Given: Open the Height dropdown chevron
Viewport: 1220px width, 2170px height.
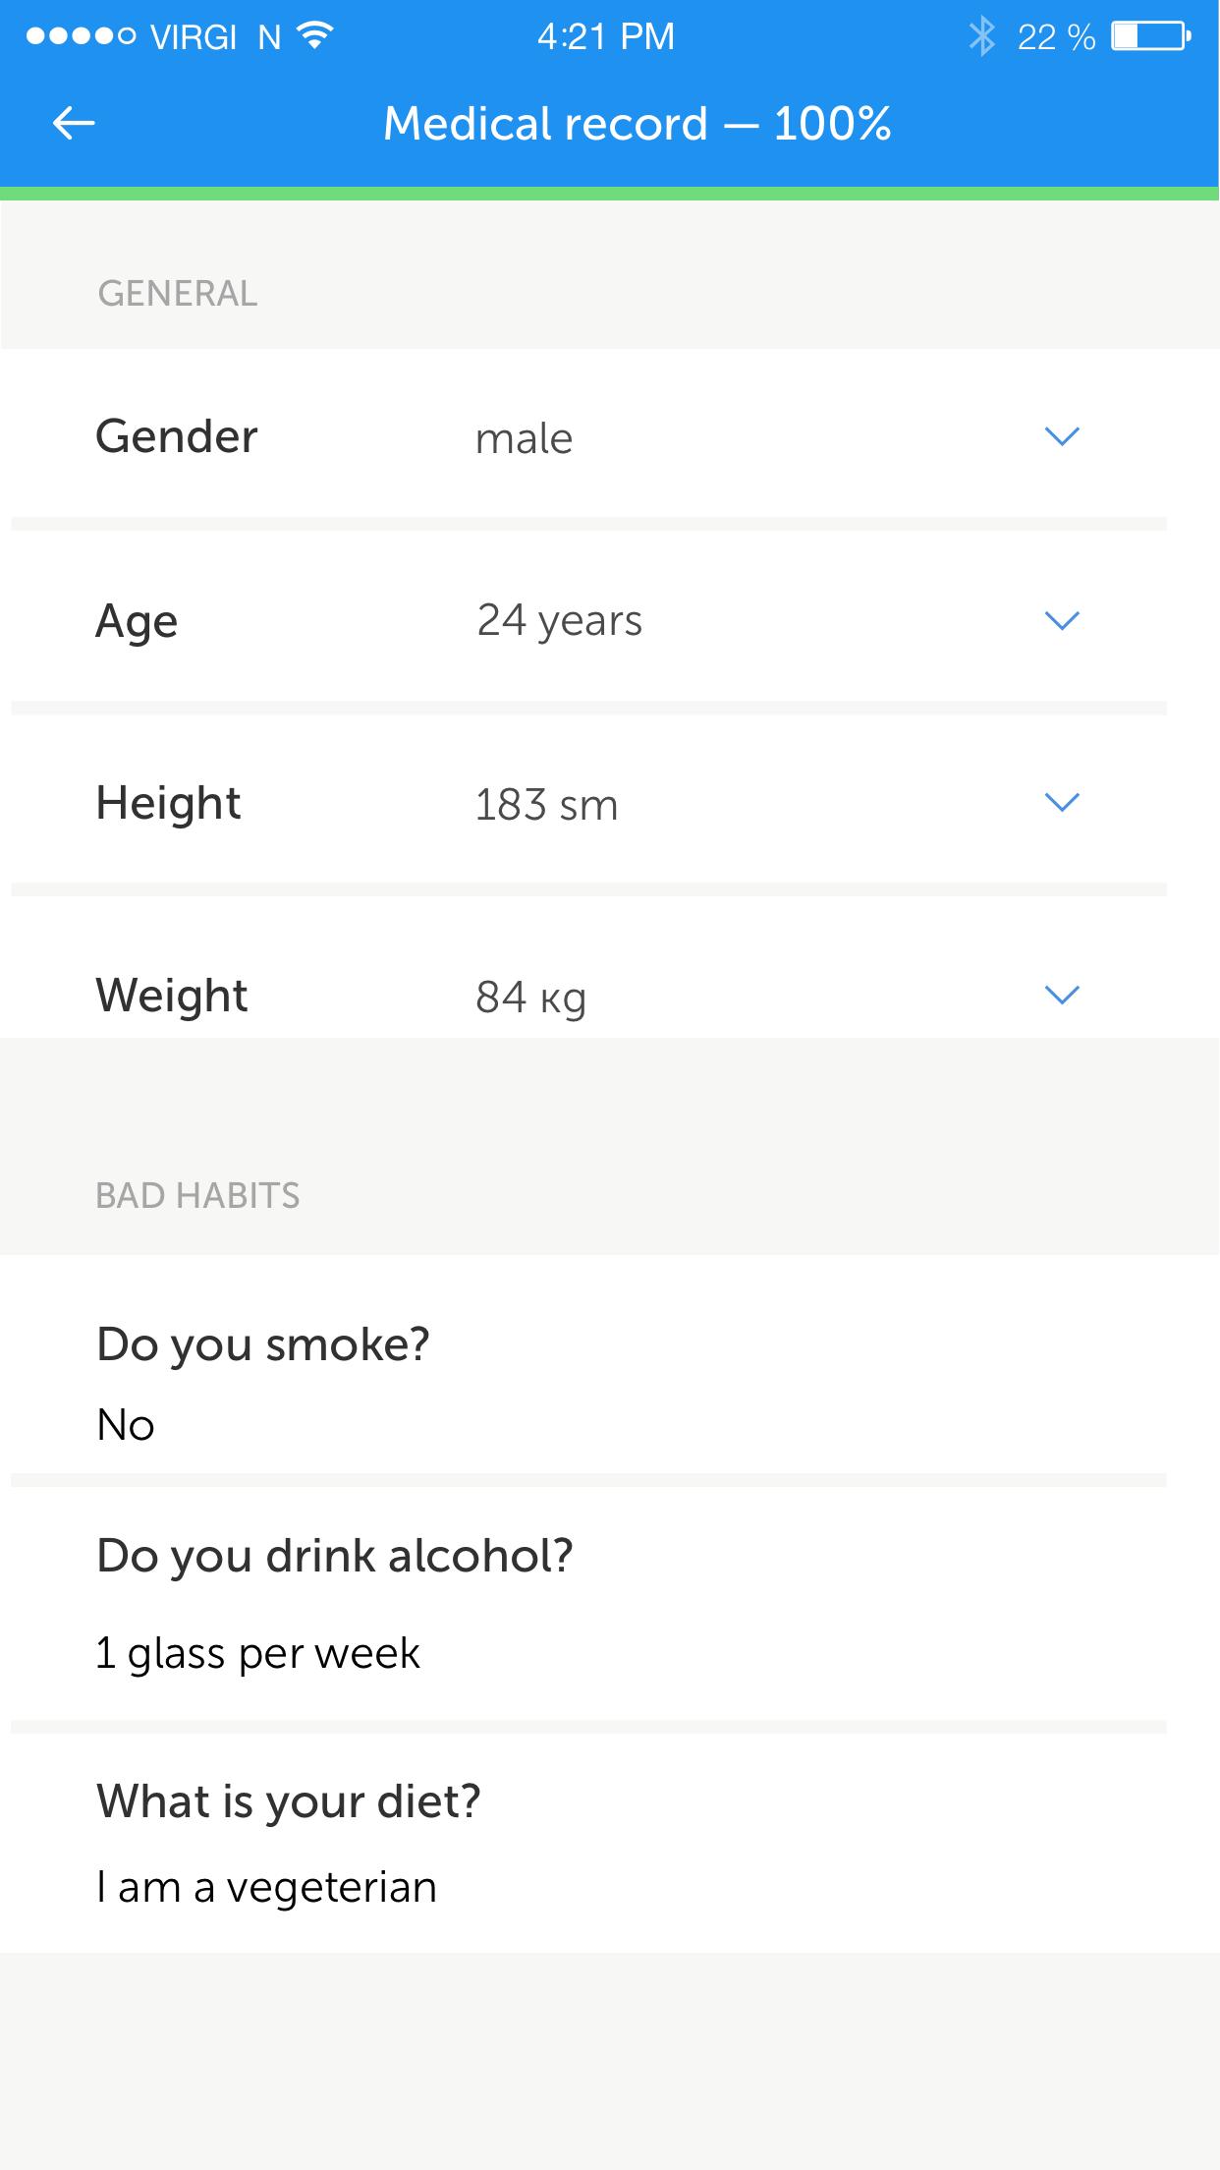Looking at the screenshot, I should [1063, 802].
